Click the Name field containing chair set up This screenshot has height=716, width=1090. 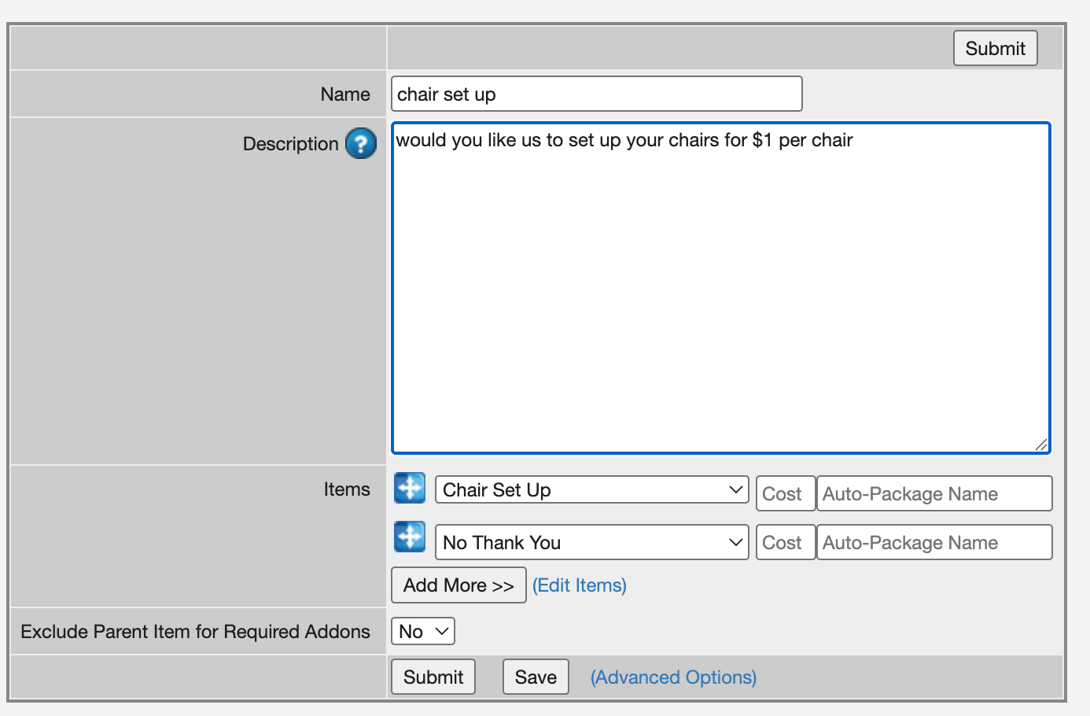coord(597,94)
